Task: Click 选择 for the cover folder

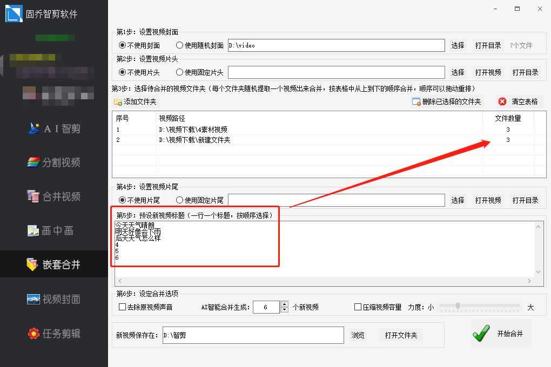Action: (x=458, y=45)
